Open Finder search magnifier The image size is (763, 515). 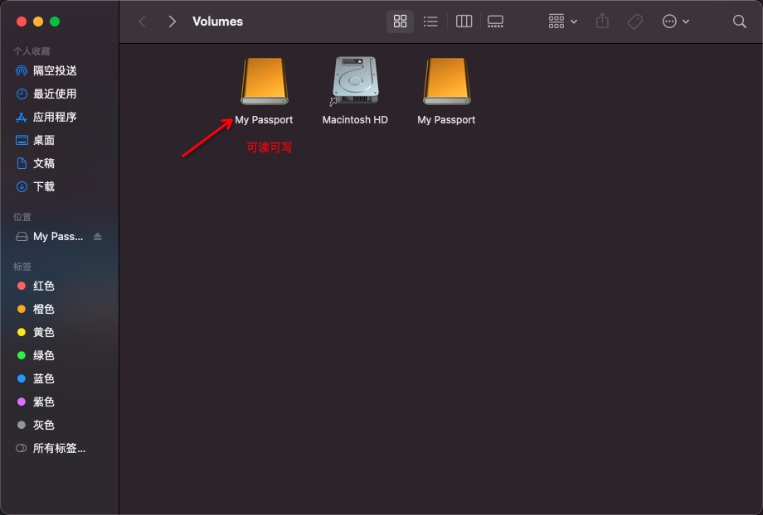tap(739, 22)
